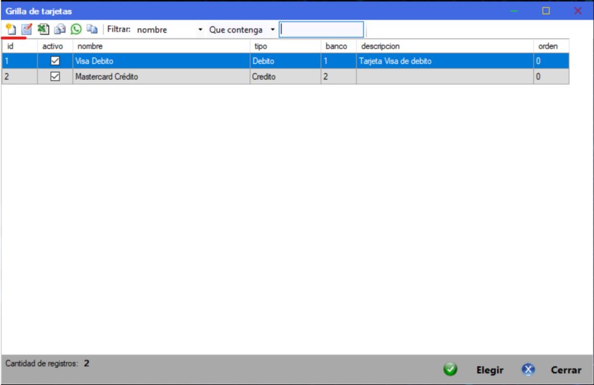This screenshot has height=385, width=594.
Task: Click the Elegir button
Action: point(490,370)
